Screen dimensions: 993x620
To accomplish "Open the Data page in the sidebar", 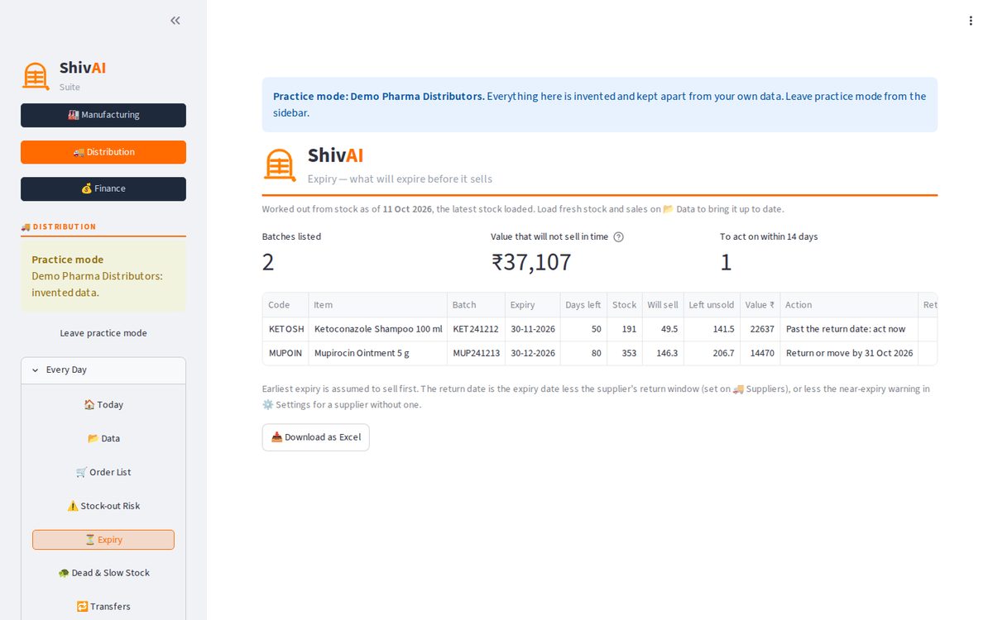I will (103, 439).
